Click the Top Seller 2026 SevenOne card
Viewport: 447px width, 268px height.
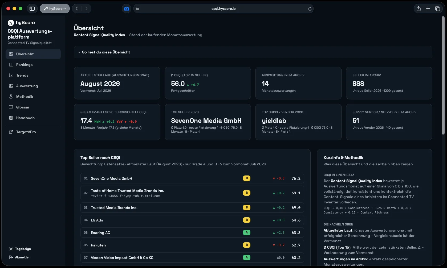tap(208, 122)
